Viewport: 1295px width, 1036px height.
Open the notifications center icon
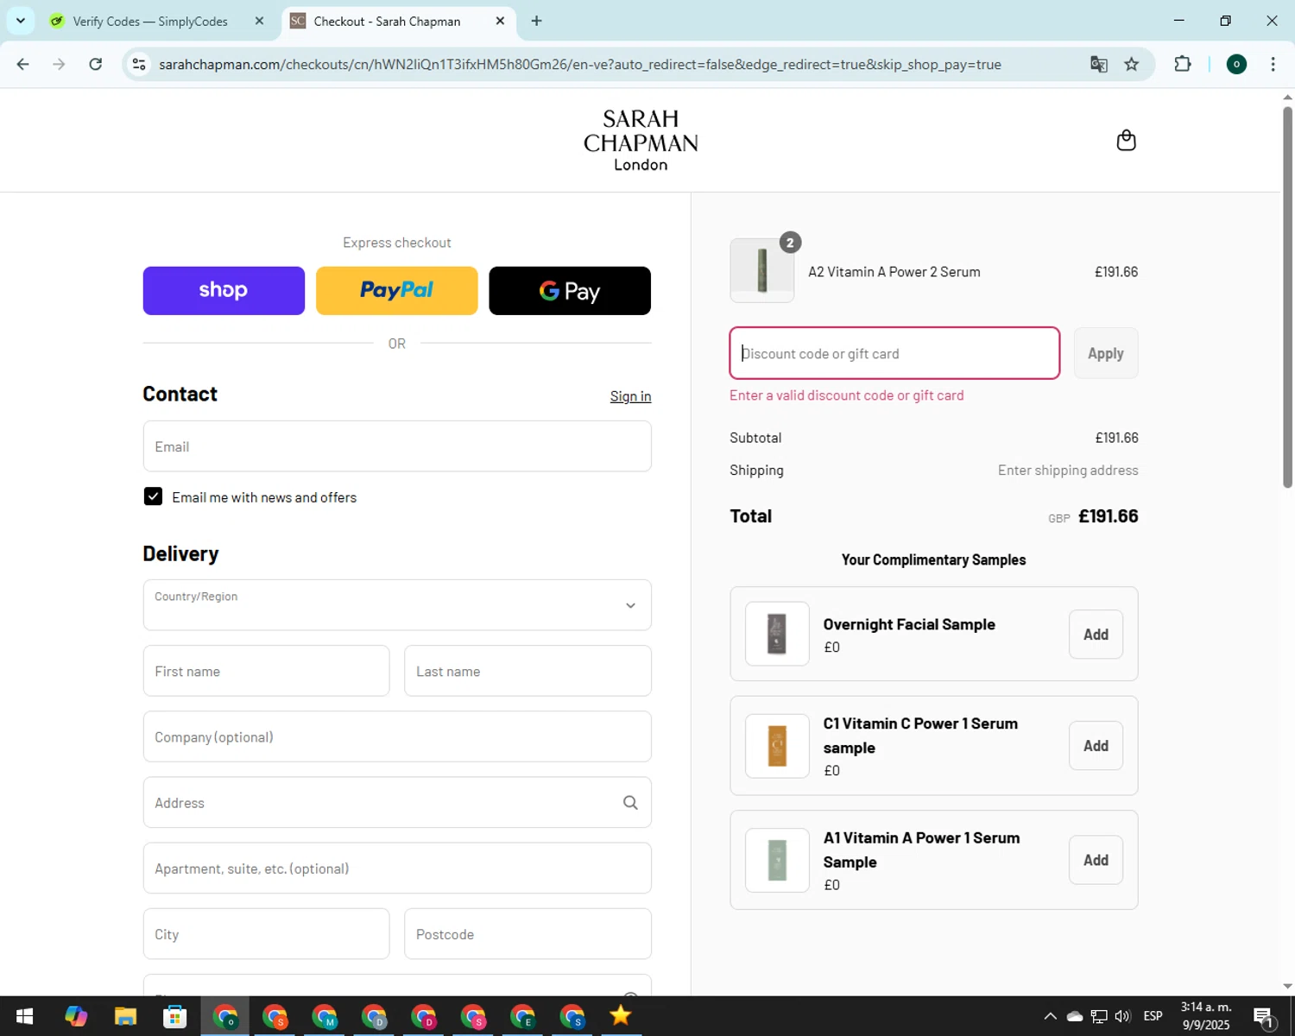point(1263,1017)
